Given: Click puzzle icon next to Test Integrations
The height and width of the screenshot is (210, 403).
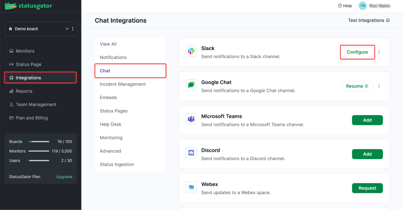Looking at the screenshot, I should [x=388, y=20].
